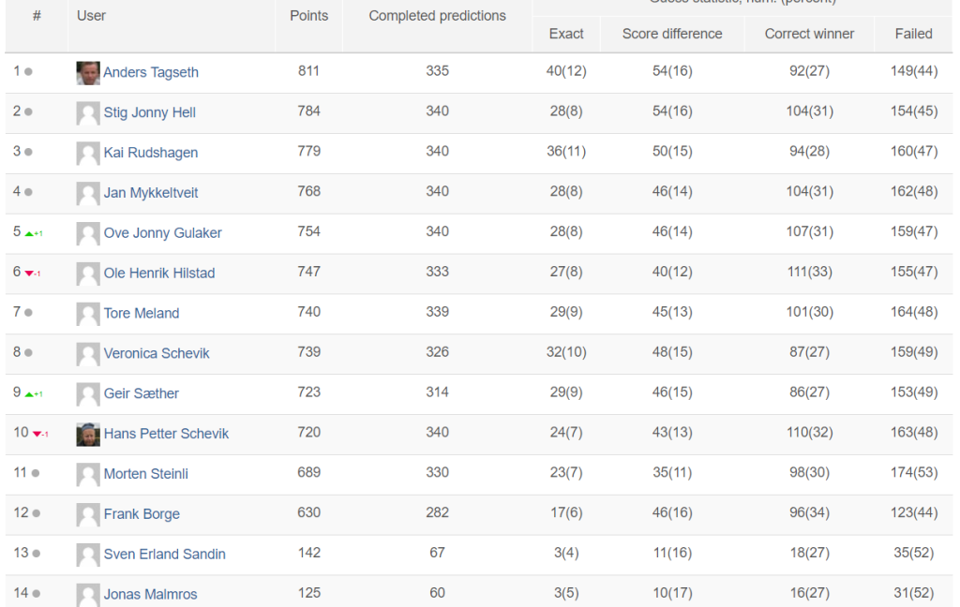Click the Points column header
Image resolution: width=960 pixels, height=607 pixels.
pos(308,16)
